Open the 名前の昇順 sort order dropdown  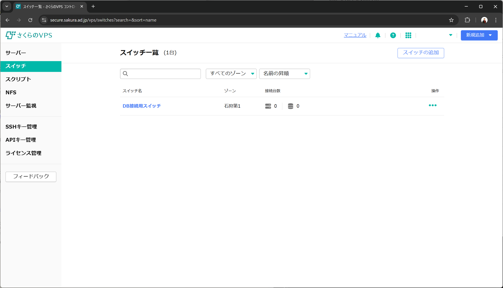coord(284,74)
